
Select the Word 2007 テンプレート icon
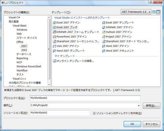54,51
